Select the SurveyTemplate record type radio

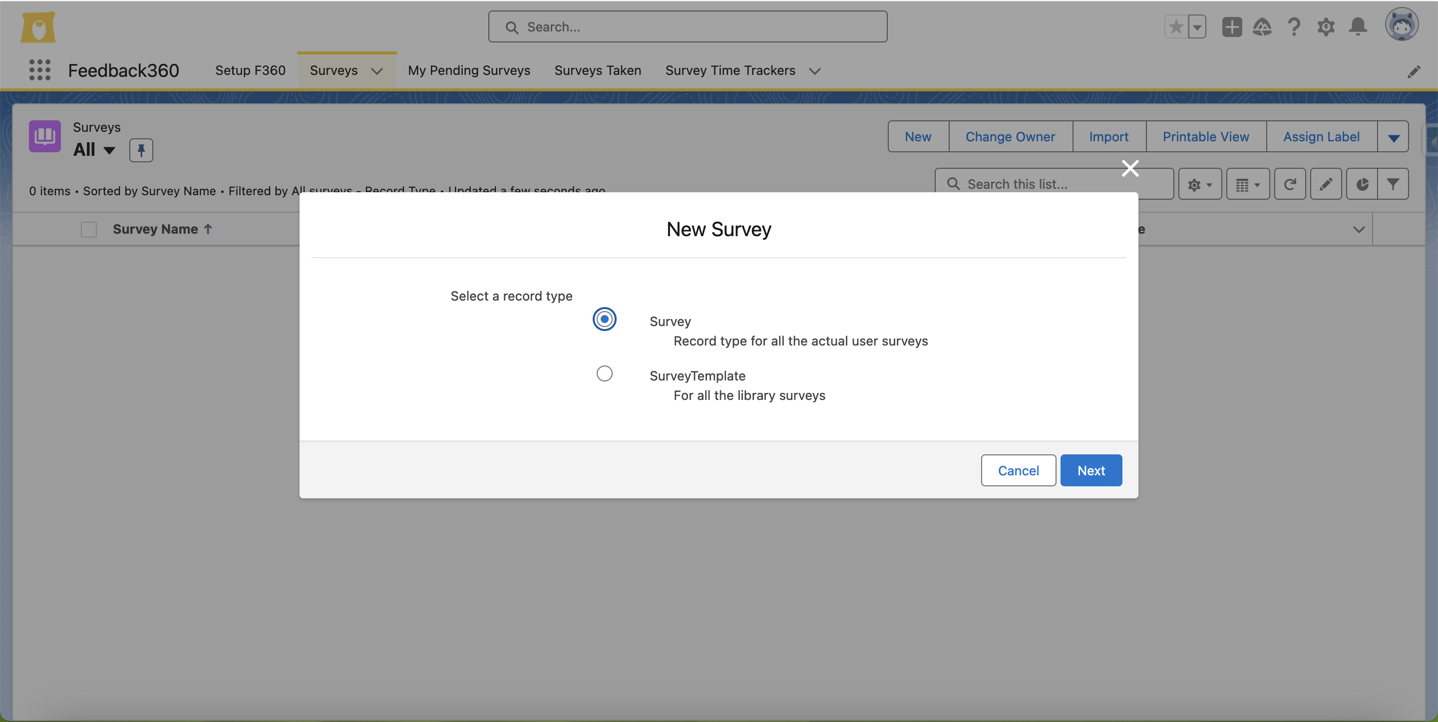(605, 373)
